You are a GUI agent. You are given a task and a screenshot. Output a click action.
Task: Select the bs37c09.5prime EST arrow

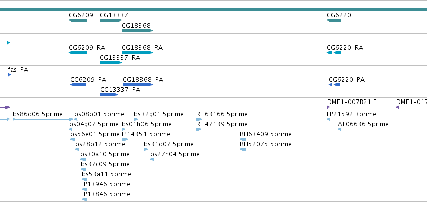coord(84,169)
